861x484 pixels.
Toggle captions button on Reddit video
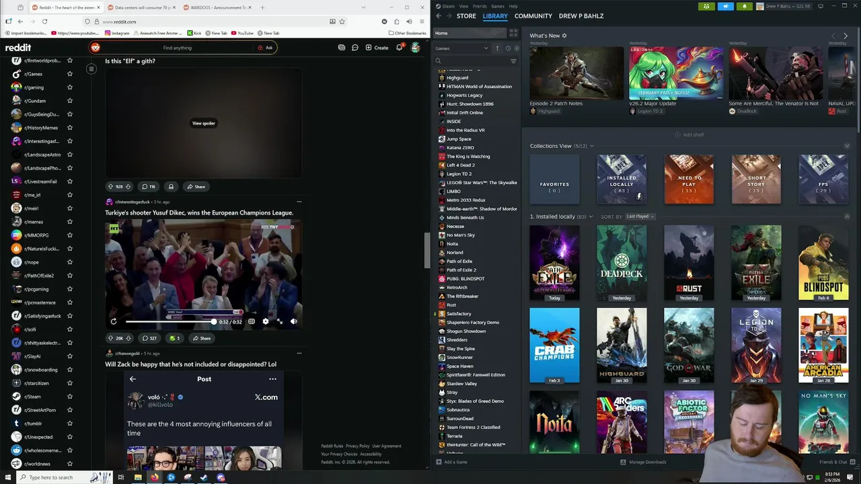(x=252, y=322)
